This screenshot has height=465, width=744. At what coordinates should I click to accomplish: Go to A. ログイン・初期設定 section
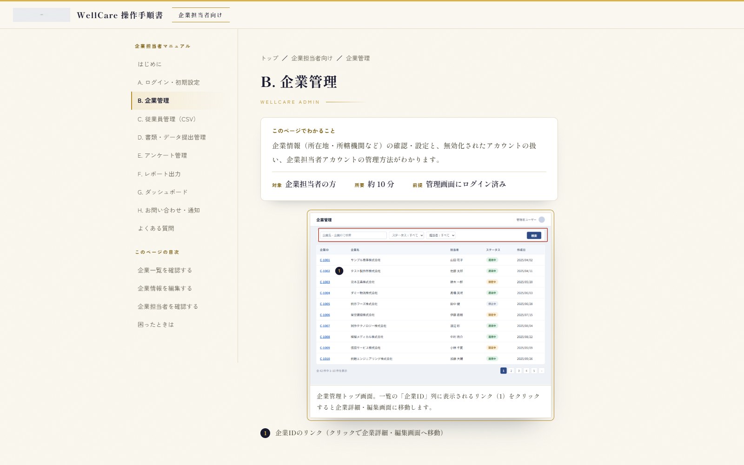pyautogui.click(x=168, y=82)
